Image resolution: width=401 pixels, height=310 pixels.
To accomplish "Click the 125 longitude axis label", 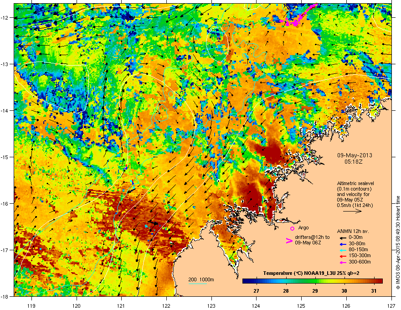I will coord(301,305).
